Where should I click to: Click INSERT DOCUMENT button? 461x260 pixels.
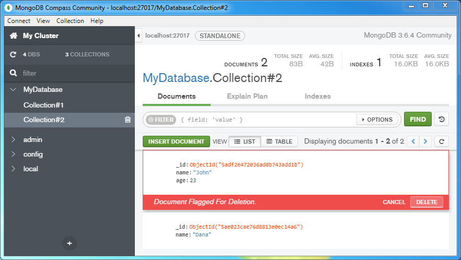point(177,141)
